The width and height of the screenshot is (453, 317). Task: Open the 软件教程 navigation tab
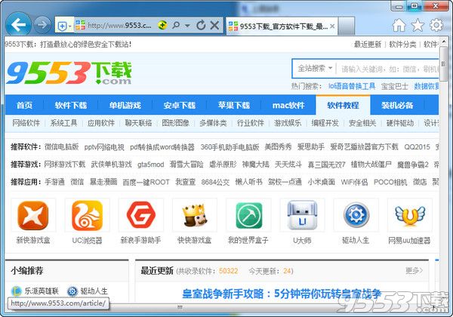(343, 105)
